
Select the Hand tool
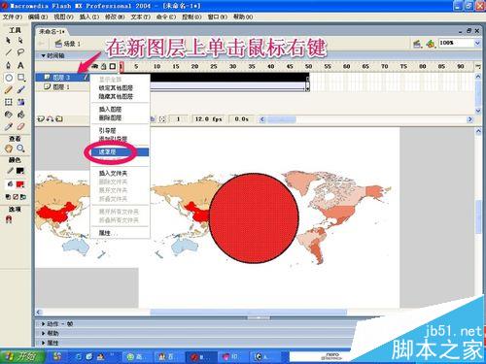click(x=9, y=149)
